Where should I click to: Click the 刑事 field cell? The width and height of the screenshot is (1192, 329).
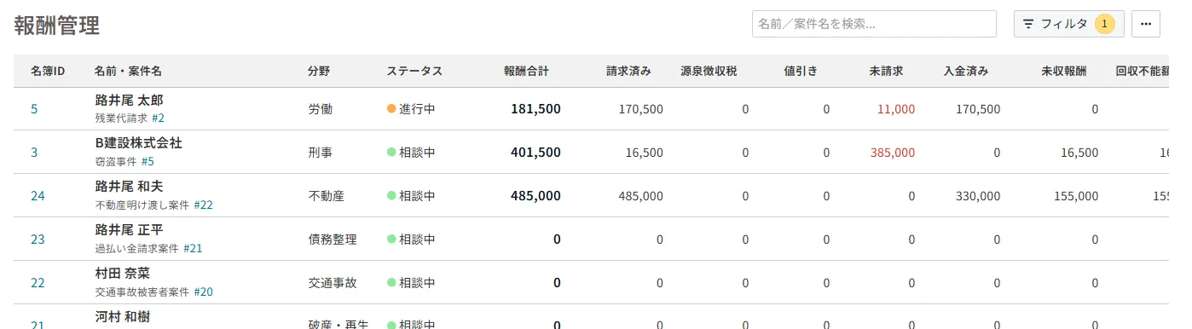point(320,153)
